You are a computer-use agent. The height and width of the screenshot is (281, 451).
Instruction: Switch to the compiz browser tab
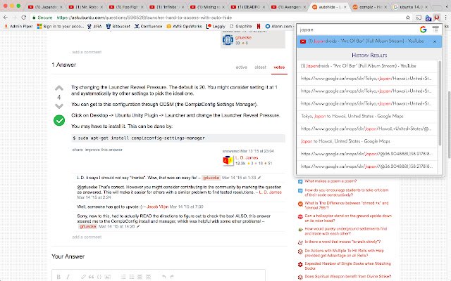click(369, 7)
